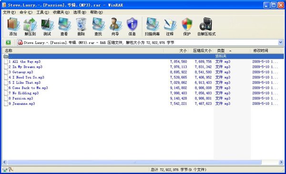Image resolution: width=286 pixels, height=174 pixels.
Task: Click the 查找 (Find) toolbar icon
Action: (x=98, y=24)
